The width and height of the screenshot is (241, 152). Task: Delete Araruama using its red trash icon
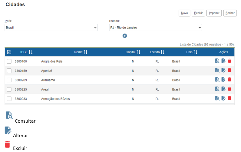[x=229, y=80]
